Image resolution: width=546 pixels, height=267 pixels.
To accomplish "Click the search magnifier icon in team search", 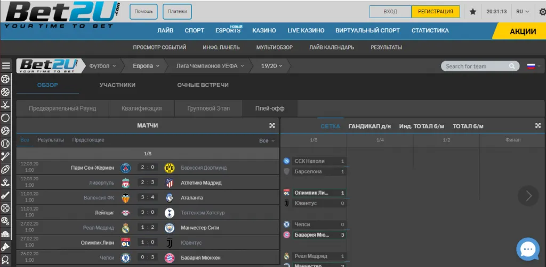I will [511, 66].
